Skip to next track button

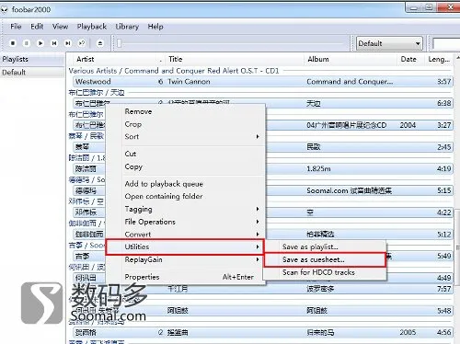pyautogui.click(x=68, y=43)
